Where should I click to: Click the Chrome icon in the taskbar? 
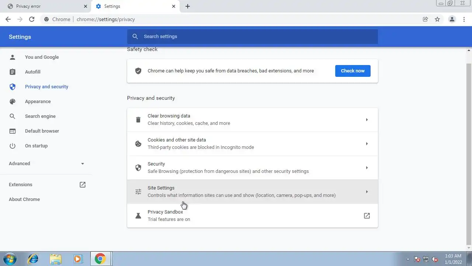click(100, 259)
